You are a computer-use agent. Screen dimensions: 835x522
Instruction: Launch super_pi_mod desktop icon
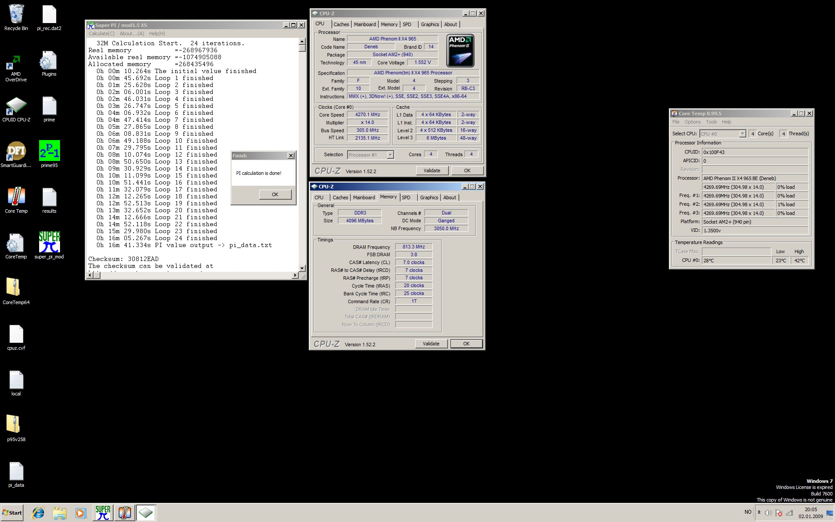(x=49, y=246)
